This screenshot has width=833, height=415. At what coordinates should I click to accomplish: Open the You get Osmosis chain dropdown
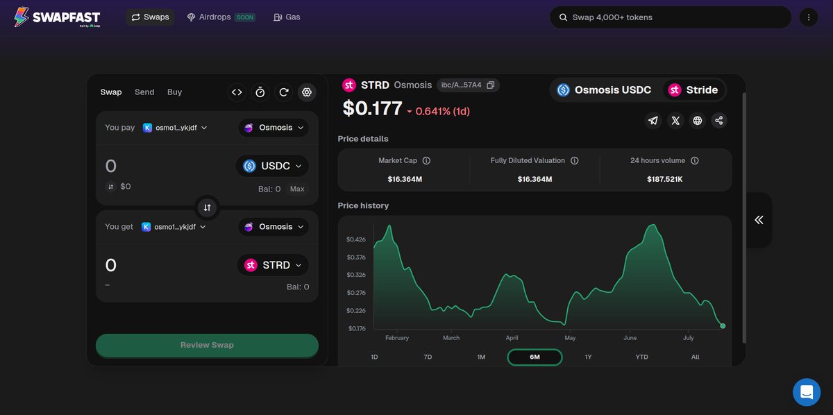pyautogui.click(x=274, y=227)
